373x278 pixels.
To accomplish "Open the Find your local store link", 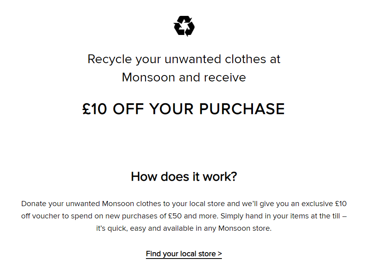I will [x=184, y=254].
